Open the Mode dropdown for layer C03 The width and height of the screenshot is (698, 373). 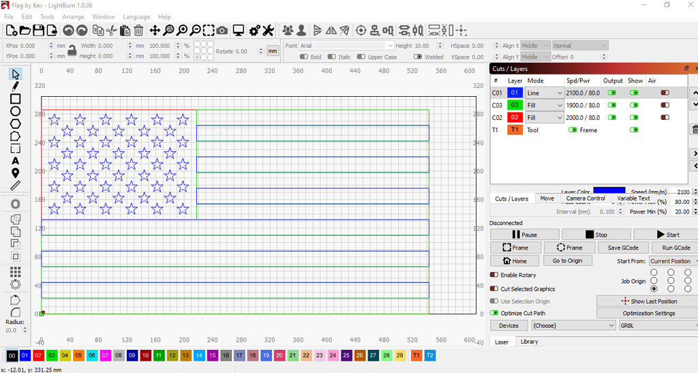(x=545, y=105)
